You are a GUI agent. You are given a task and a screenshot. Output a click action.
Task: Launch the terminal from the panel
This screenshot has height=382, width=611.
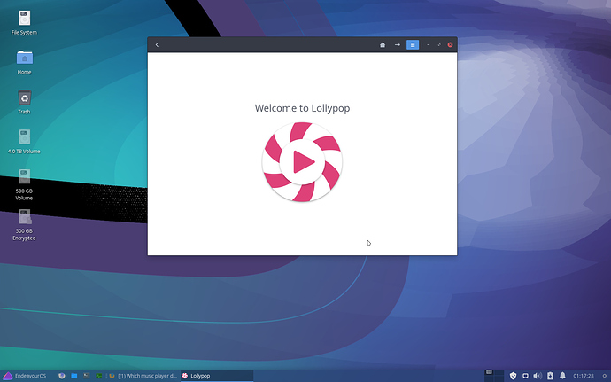87,376
